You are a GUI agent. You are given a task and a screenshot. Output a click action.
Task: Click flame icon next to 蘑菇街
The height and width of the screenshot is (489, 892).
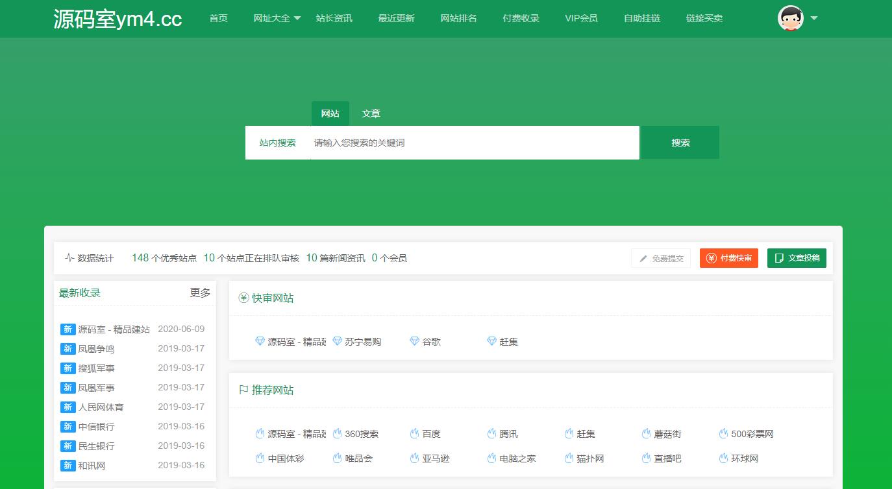point(647,433)
